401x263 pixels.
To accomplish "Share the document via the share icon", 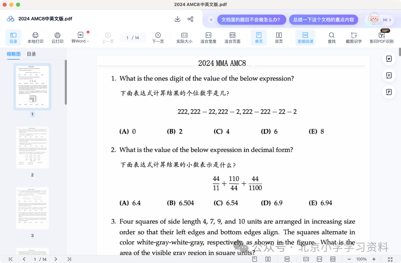I will point(190,19).
